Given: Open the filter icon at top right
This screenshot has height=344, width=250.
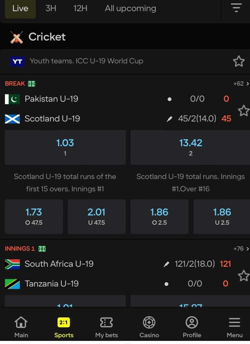Looking at the screenshot, I should (237, 8).
